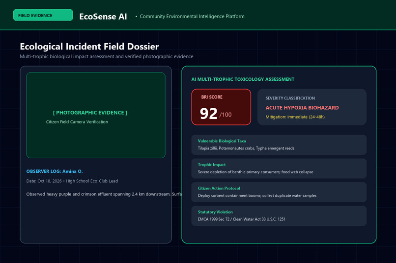This screenshot has height=263, width=396.
Task: Click the BRI Score 92/100 card
Action: [x=221, y=107]
